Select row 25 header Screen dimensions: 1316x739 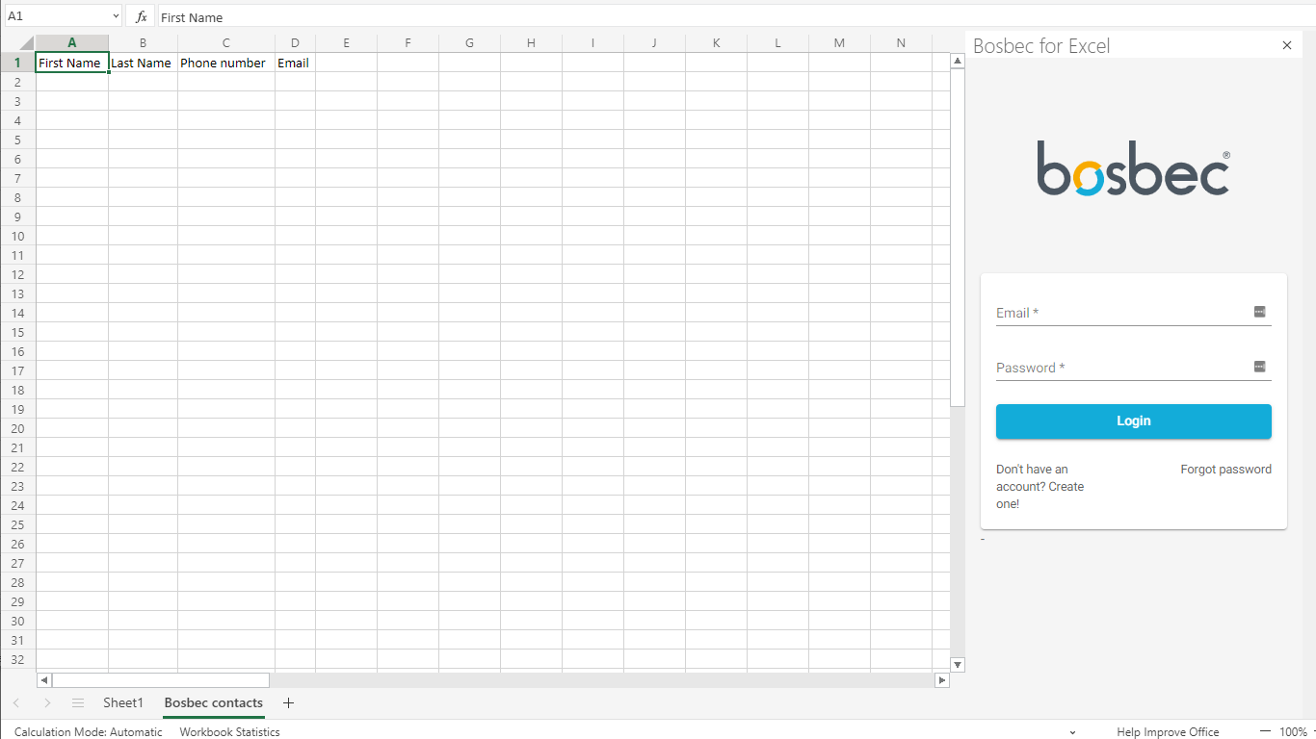click(x=17, y=524)
